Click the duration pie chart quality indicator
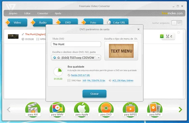Screen dimensions: 189x123 (58, 72)
